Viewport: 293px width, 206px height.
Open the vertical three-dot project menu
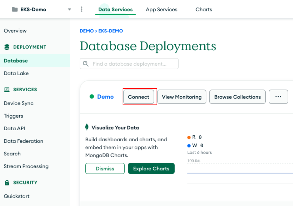tap(81, 9)
